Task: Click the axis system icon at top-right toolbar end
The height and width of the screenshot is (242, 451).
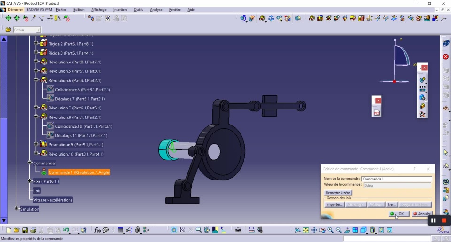Action: click(443, 18)
